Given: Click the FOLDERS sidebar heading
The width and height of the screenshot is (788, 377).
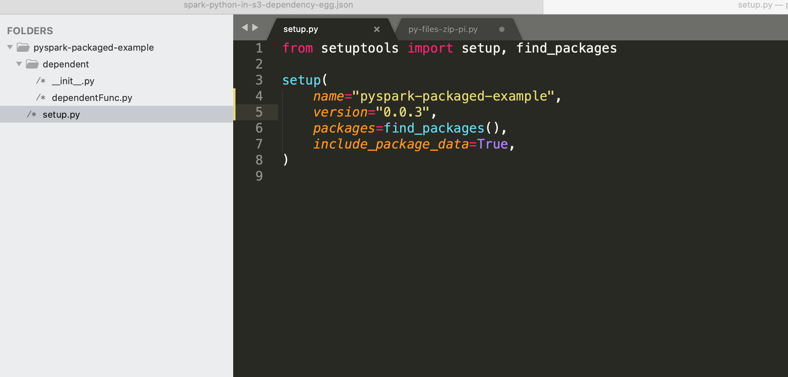Looking at the screenshot, I should point(30,31).
